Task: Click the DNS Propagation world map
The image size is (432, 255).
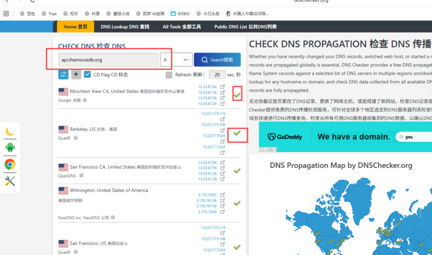Action: click(358, 217)
